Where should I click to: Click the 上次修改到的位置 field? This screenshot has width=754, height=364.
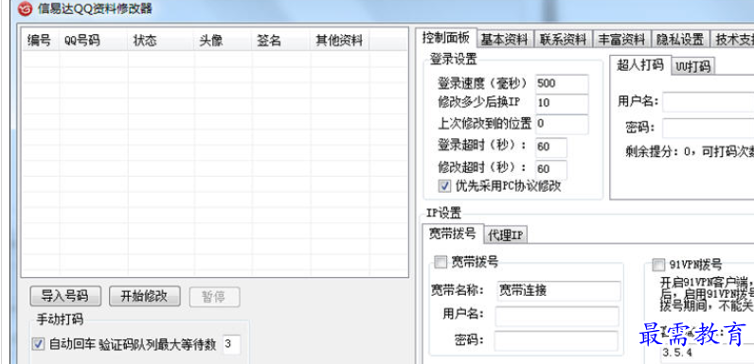(x=562, y=124)
